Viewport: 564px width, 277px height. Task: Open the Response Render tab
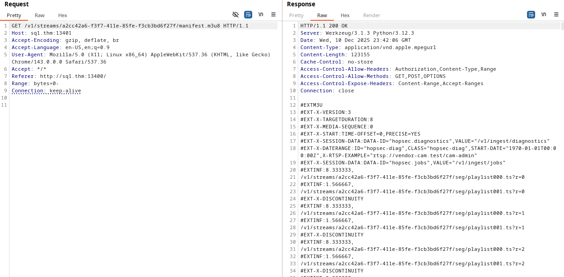coord(372,15)
